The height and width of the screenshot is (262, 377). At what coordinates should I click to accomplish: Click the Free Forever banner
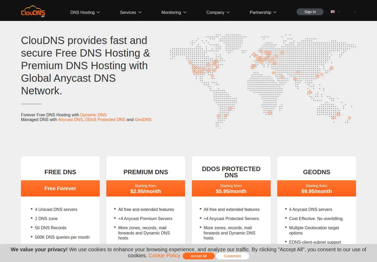pos(60,188)
